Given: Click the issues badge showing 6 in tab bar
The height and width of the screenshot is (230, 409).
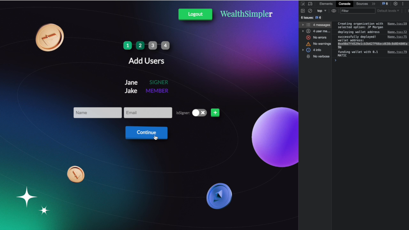Looking at the screenshot, I should [385, 4].
